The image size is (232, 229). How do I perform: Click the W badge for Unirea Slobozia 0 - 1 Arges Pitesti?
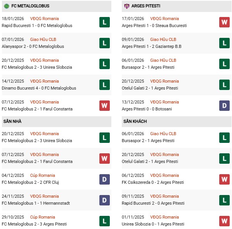click(x=224, y=221)
